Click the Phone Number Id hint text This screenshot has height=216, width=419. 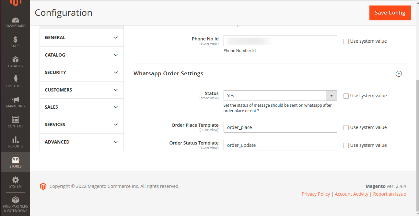point(239,51)
